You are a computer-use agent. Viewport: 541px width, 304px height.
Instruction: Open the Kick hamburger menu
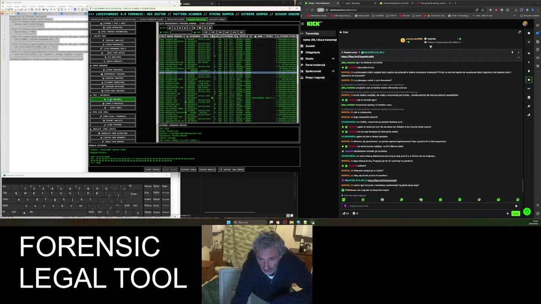[x=302, y=24]
